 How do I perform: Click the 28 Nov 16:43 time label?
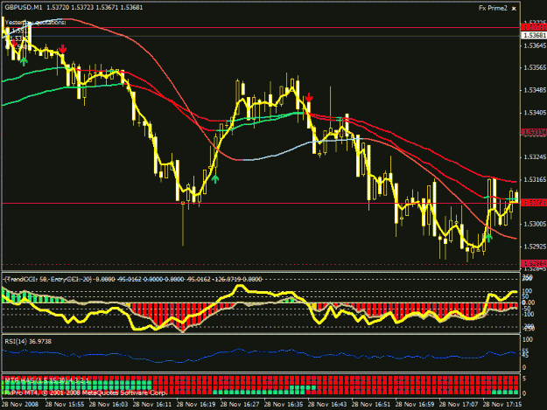coord(327,405)
